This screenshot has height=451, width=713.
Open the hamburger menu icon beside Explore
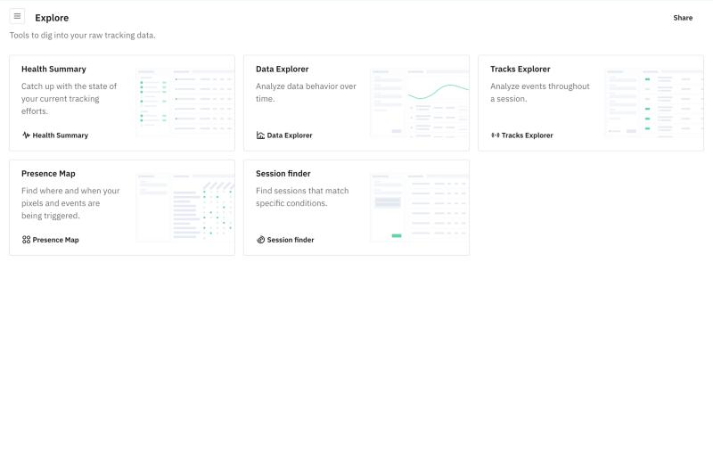pos(17,16)
